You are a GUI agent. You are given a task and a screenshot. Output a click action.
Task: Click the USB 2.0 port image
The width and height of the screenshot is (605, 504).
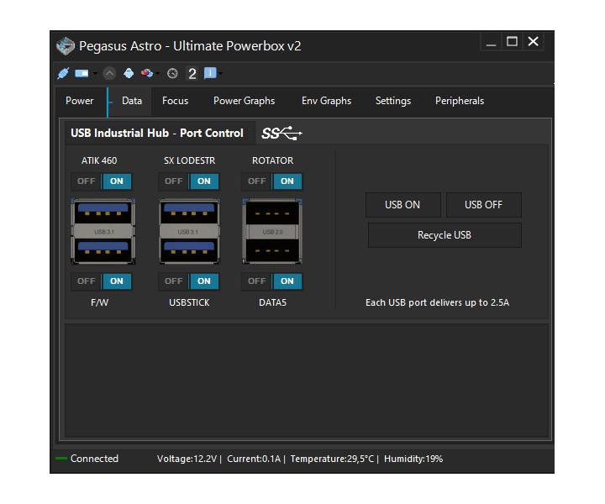point(272,232)
